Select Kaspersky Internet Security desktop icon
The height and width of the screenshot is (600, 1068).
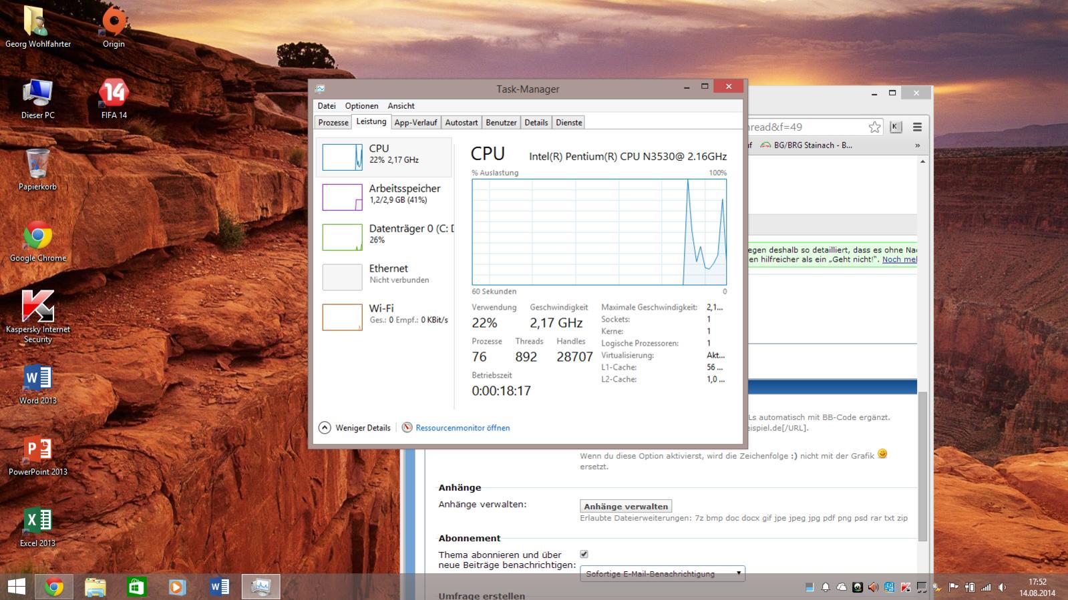[x=38, y=316]
